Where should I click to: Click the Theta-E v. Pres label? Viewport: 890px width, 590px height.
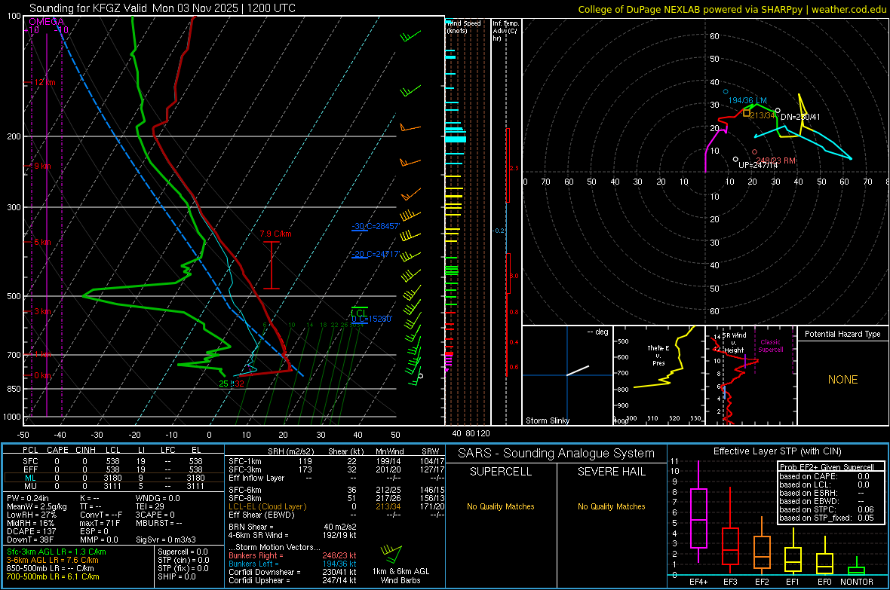tap(658, 355)
